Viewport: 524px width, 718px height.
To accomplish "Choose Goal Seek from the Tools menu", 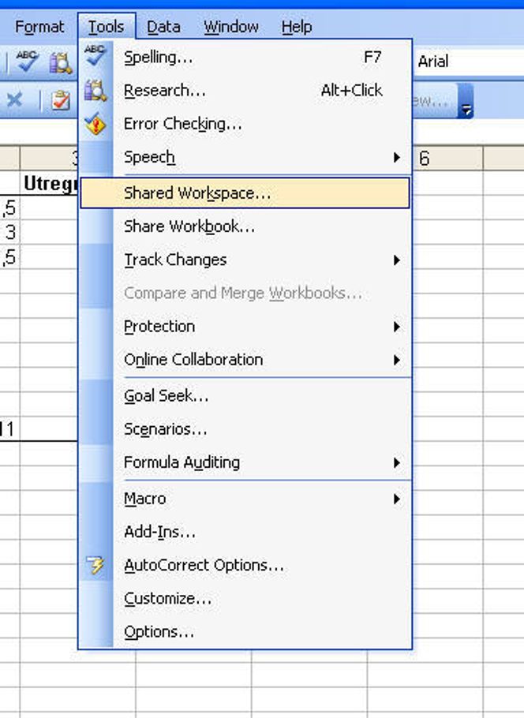I will pos(166,396).
